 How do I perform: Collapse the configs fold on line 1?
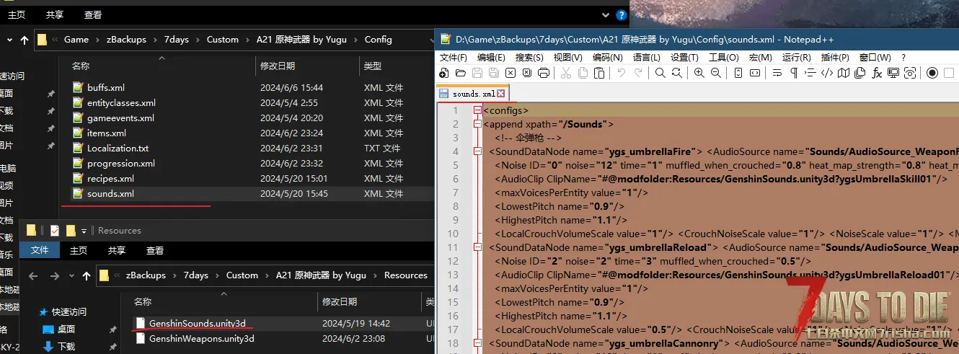pyautogui.click(x=477, y=110)
